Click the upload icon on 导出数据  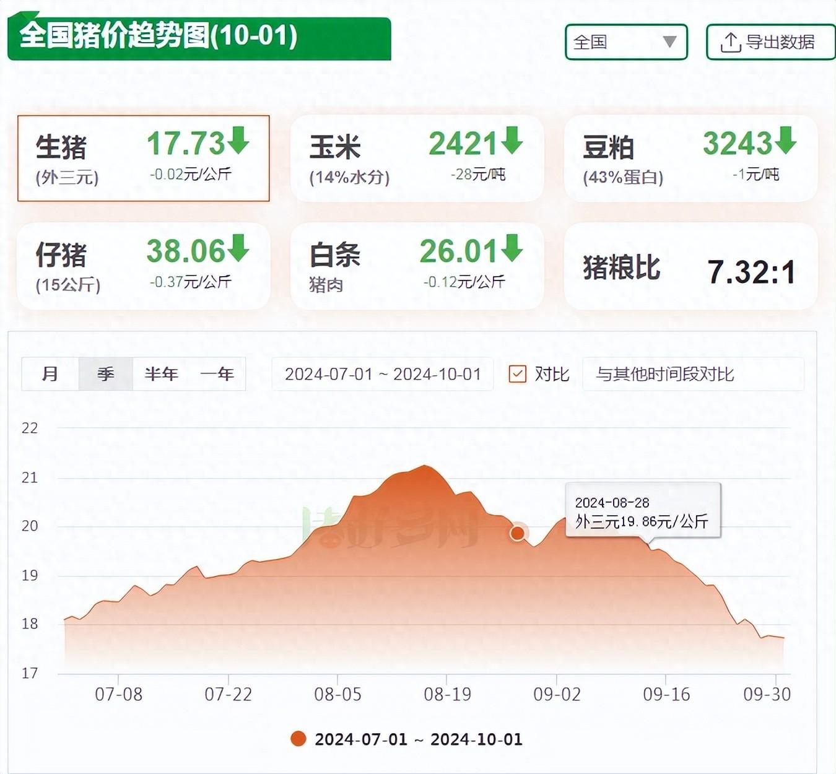731,43
